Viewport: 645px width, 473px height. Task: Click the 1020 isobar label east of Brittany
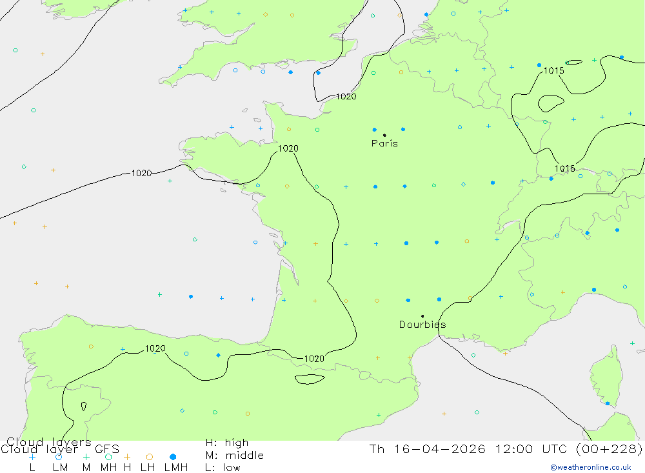[288, 148]
